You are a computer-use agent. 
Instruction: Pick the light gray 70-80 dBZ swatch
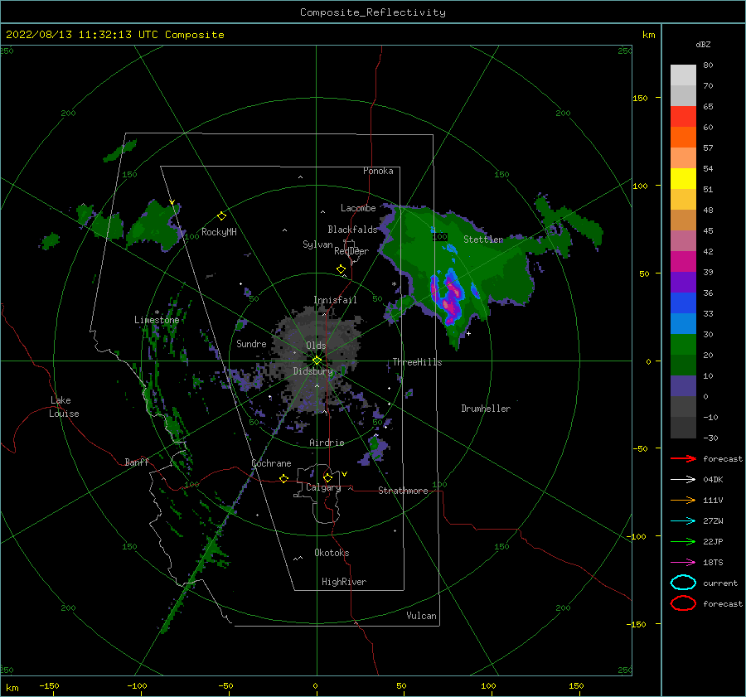[x=683, y=75]
